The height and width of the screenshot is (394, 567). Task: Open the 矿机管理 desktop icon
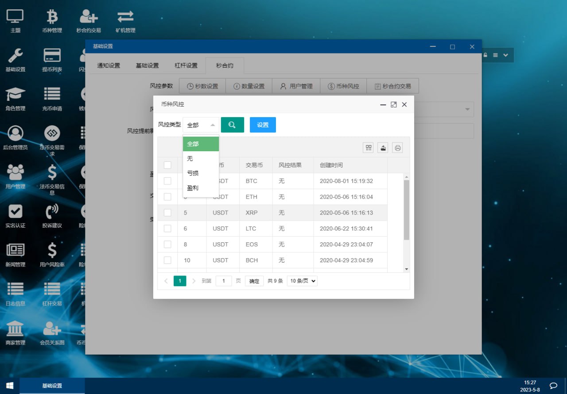pos(125,21)
